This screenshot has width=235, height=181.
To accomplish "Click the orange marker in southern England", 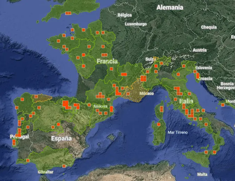I will click(x=68, y=13).
